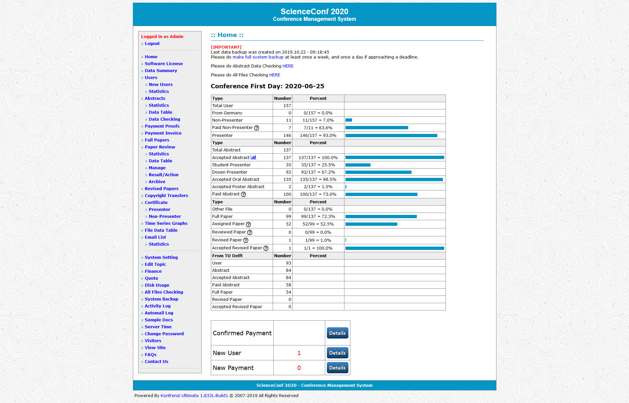
Task: Click the Presenter percentage bar
Action: pos(391,136)
